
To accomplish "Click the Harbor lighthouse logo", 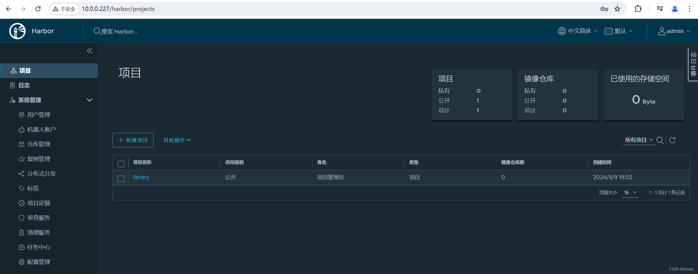I will (17, 31).
